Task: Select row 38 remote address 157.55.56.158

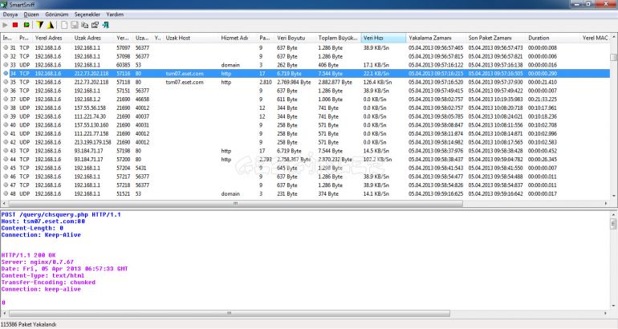Action: [x=90, y=108]
